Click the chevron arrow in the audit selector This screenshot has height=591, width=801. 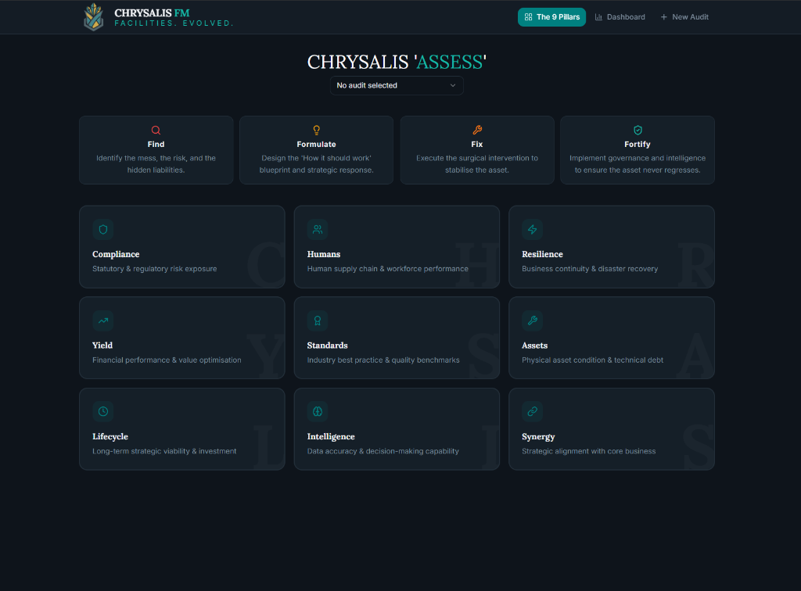453,85
